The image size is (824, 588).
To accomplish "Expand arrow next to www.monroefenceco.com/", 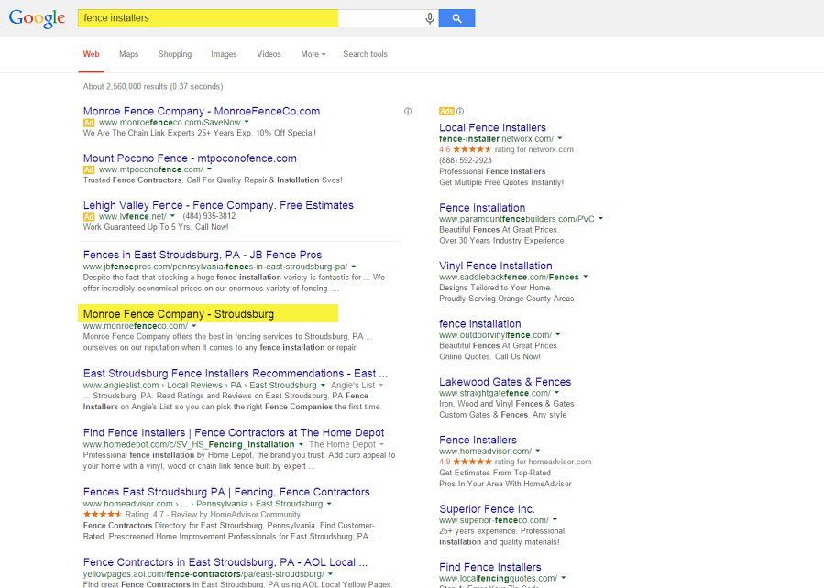I will coord(194,326).
